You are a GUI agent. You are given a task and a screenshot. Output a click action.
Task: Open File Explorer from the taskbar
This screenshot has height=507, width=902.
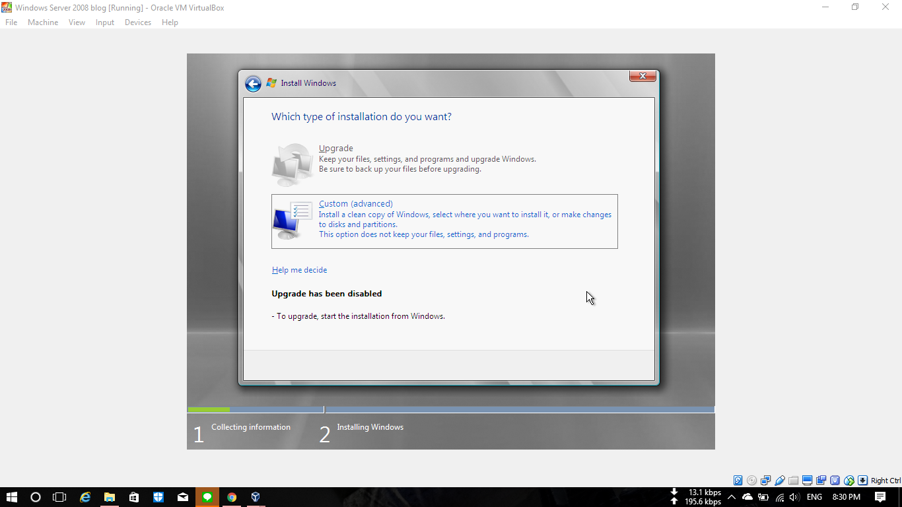tap(110, 497)
